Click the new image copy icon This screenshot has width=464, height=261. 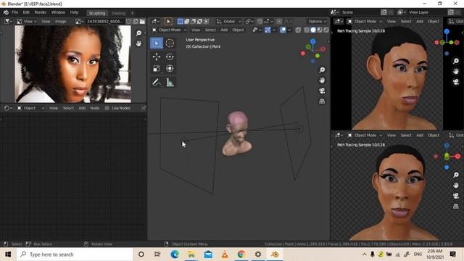(x=136, y=21)
